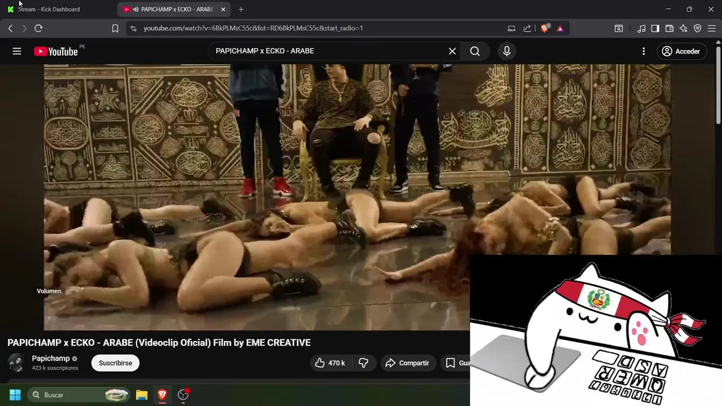Viewport: 722px width, 406px height.
Task: Clear the YouTube search box text
Action: coord(452,51)
